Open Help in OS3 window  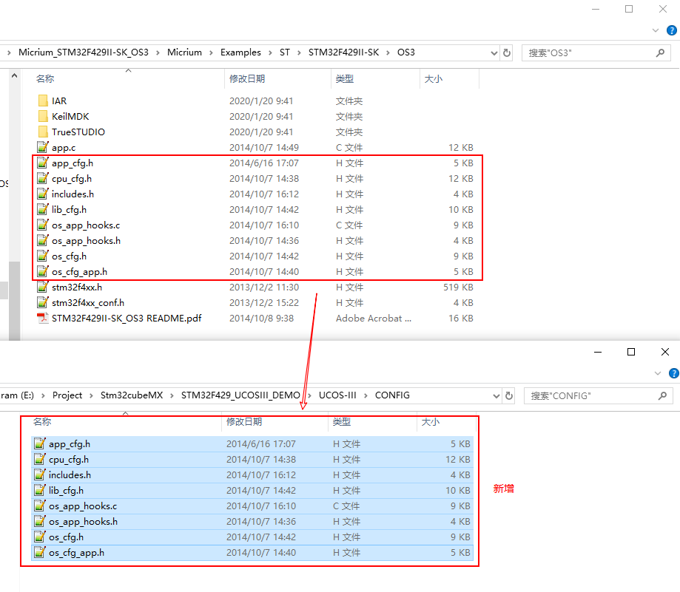671,30
